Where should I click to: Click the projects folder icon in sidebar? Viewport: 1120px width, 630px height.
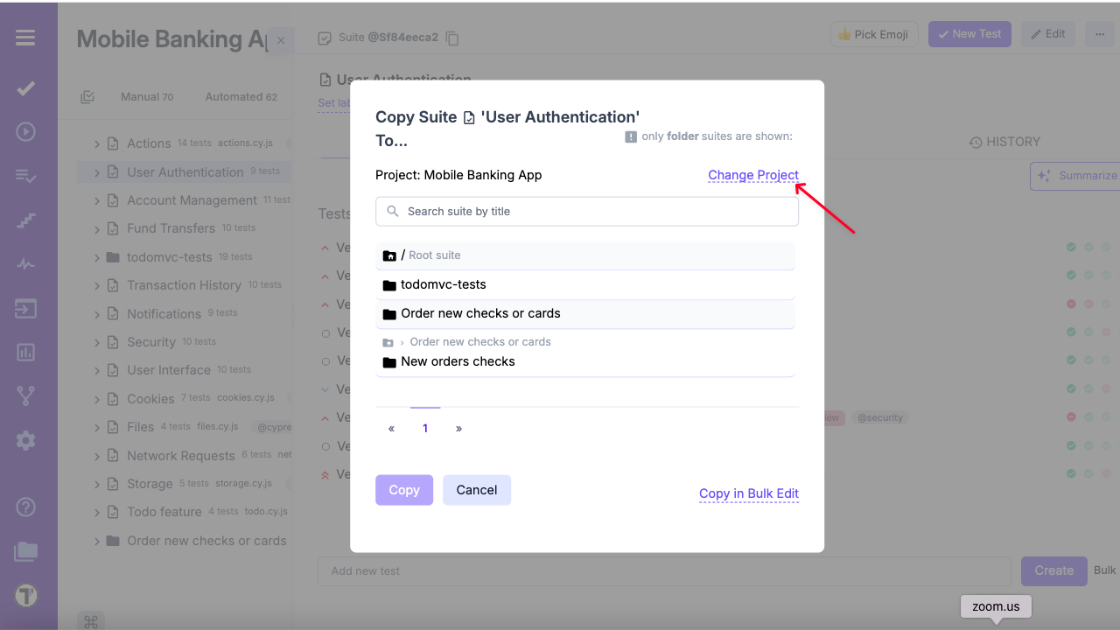tap(25, 550)
